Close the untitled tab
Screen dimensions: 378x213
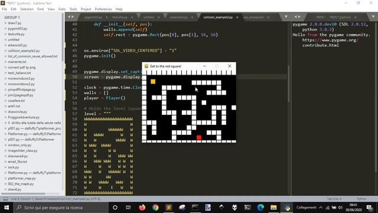click(x=159, y=17)
